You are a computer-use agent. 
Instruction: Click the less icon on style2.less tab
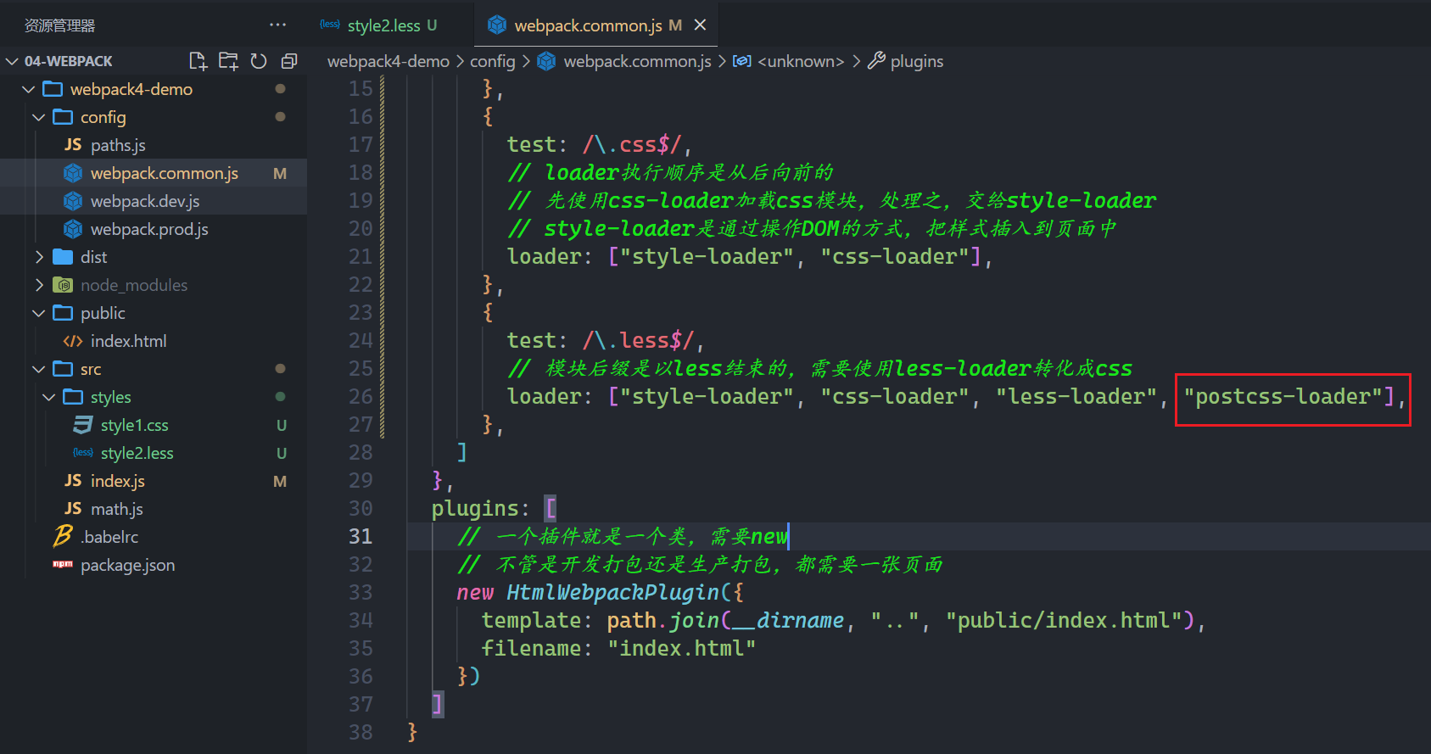point(330,25)
